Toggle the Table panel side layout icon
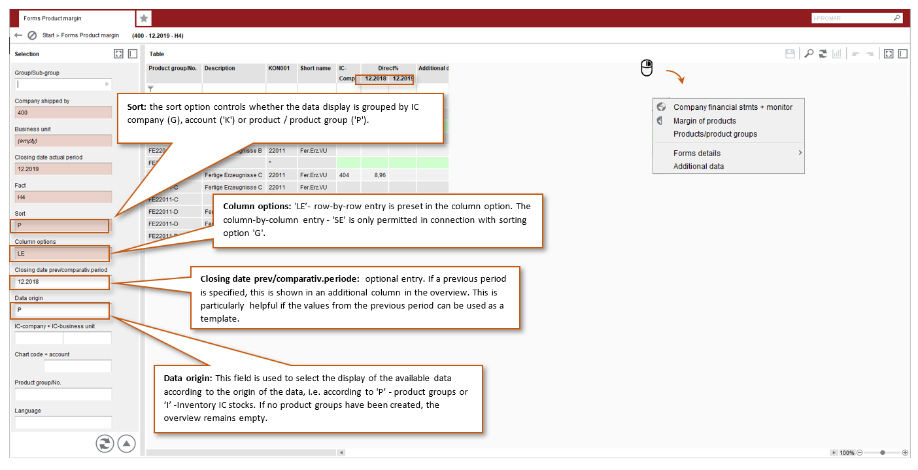 tap(903, 54)
